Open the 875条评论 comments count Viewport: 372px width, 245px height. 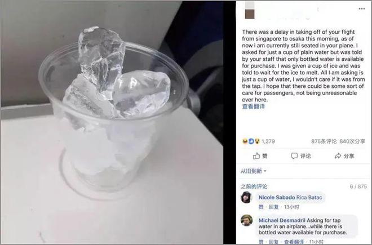324,141
